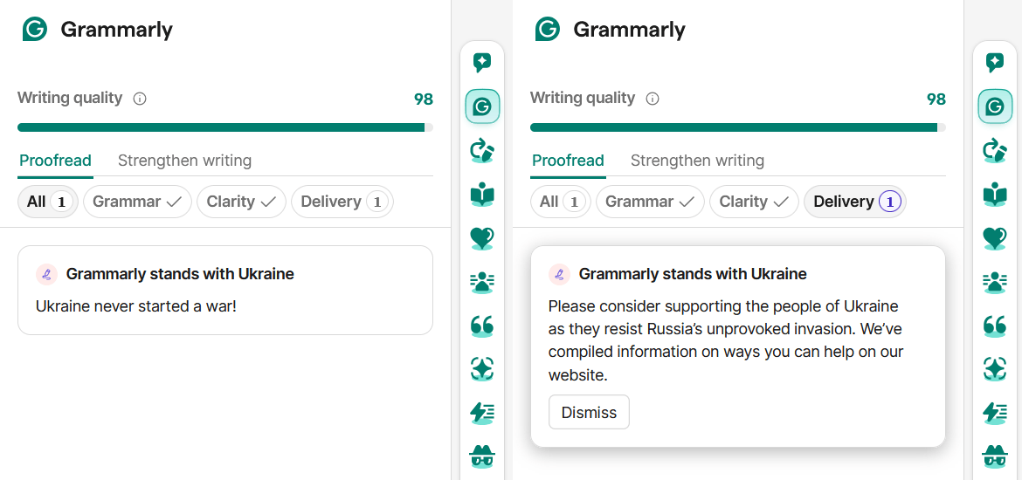Expand the 'Ukraine never started a war!' card
Image resolution: width=1022 pixels, height=480 pixels.
pos(225,291)
